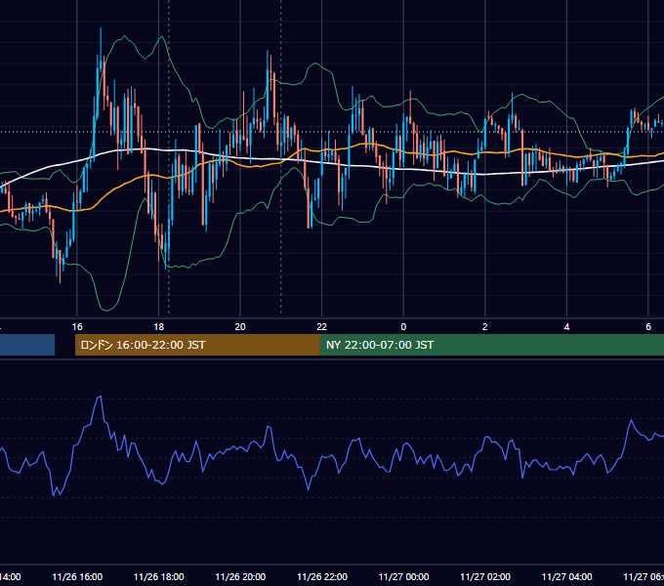Click the 11/26 20:00 date label
This screenshot has height=586, width=664.
tap(240, 576)
